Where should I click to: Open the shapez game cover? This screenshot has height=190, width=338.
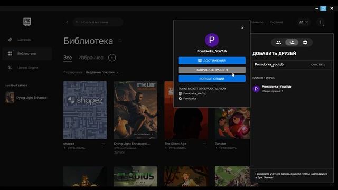click(85, 110)
